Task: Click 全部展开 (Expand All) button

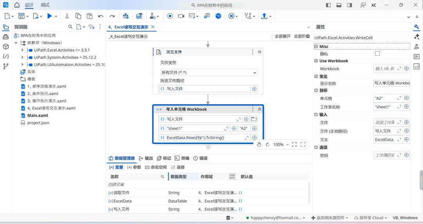Action: pyautogui.click(x=283, y=36)
